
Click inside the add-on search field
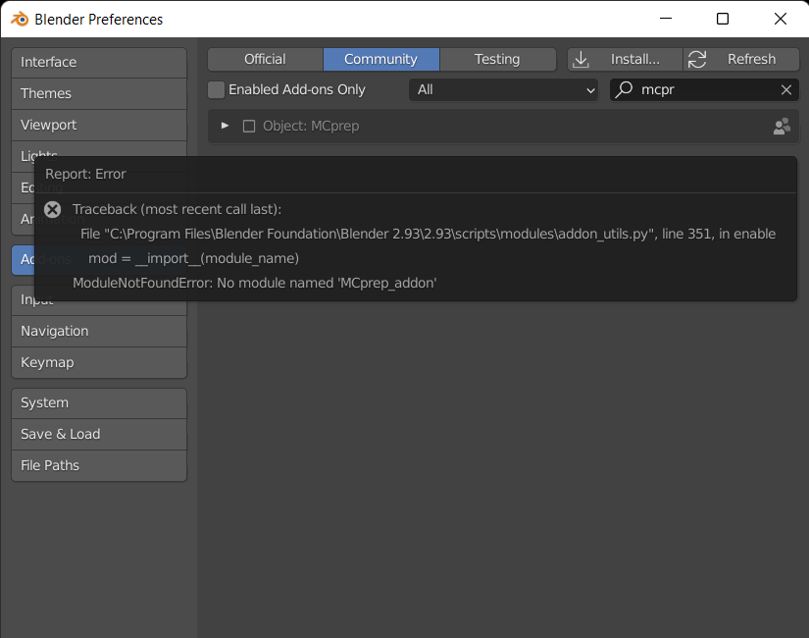tap(696, 89)
